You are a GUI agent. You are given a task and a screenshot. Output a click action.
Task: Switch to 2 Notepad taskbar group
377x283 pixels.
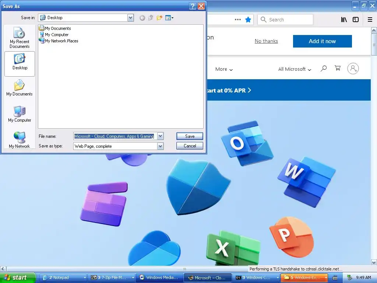[63, 278]
